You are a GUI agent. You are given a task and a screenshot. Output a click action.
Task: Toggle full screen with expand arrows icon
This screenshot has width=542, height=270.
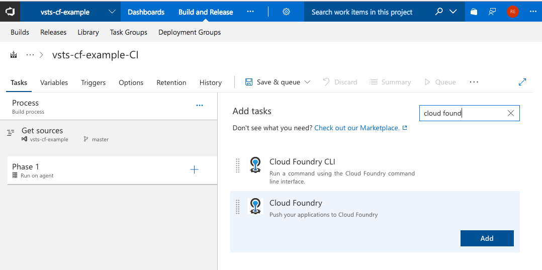coord(522,82)
